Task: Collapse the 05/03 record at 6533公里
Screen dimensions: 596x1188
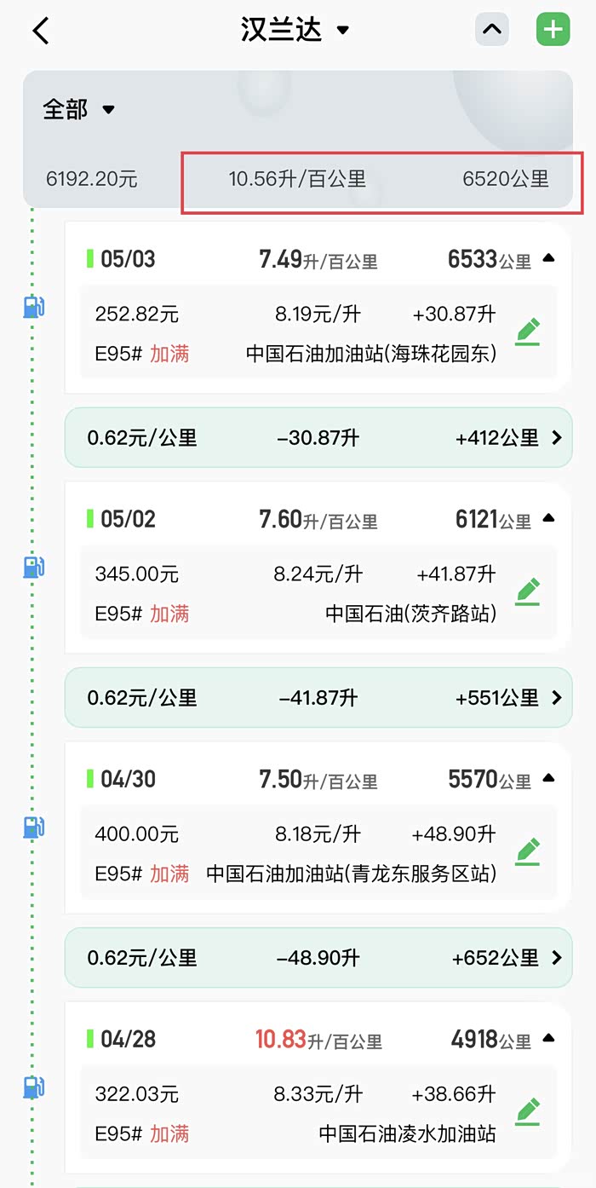Action: coord(548,258)
